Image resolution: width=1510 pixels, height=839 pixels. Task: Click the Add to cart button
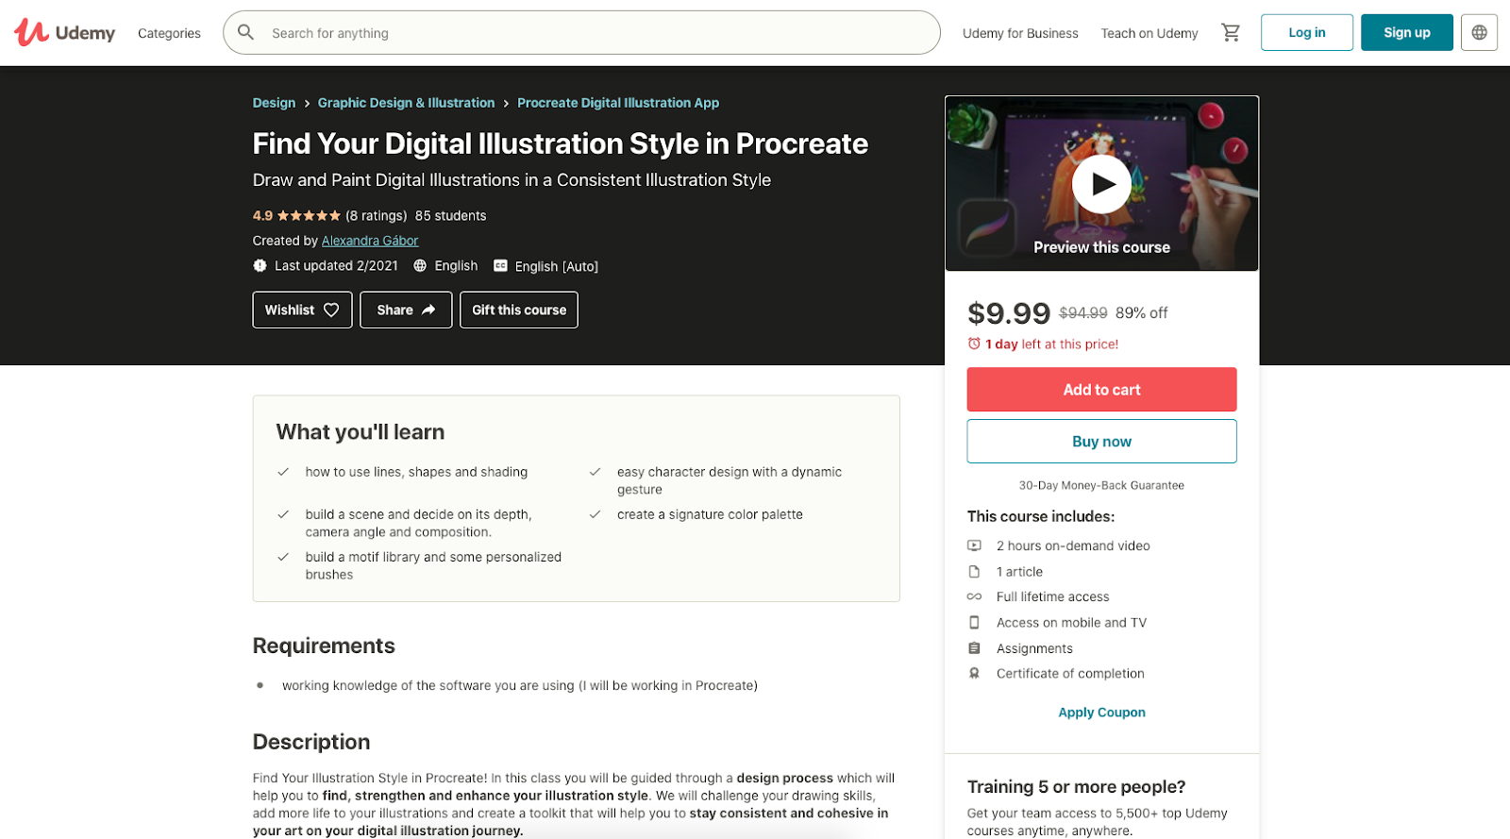coord(1101,390)
